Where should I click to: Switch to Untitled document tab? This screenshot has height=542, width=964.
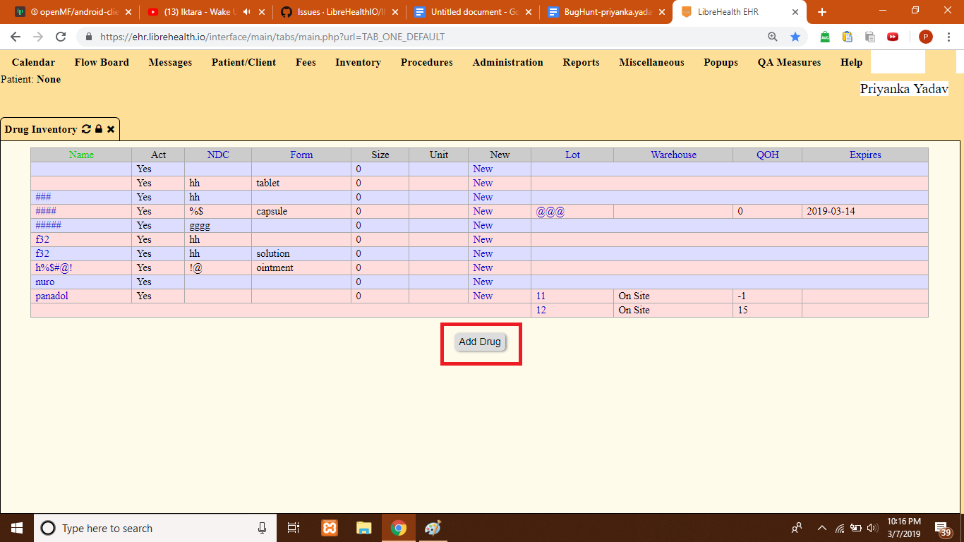point(472,12)
